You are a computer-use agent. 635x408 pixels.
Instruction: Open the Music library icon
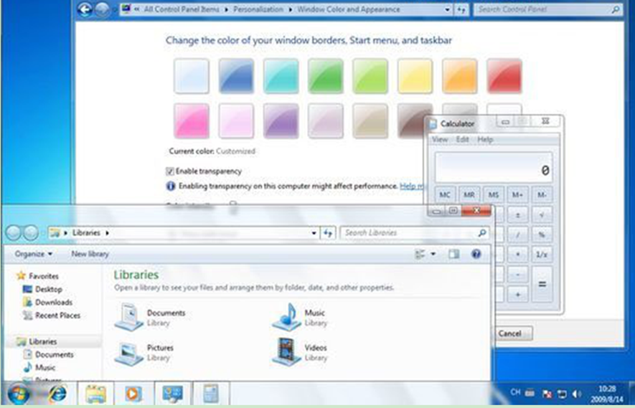click(286, 317)
